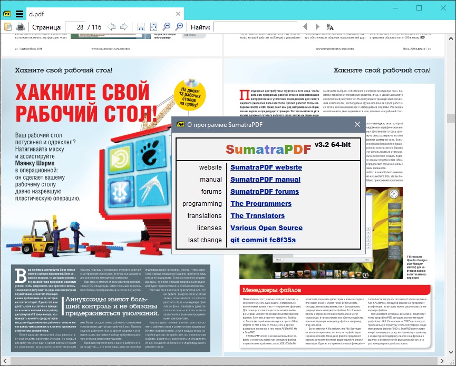
Task: Find previous match arrow
Action: point(304,27)
